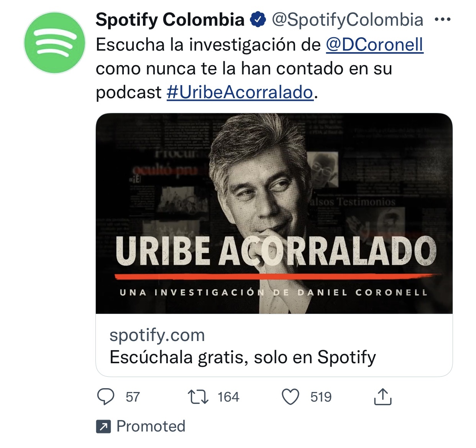Click the 519 likes count
The width and height of the screenshot is (476, 448).
click(321, 397)
